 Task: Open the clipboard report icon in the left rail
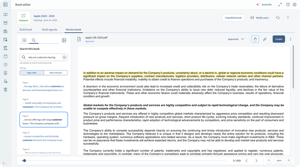point(6,90)
